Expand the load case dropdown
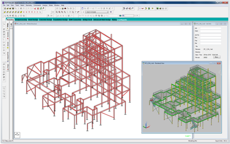This screenshot has height=144, width=230. click(x=108, y=12)
